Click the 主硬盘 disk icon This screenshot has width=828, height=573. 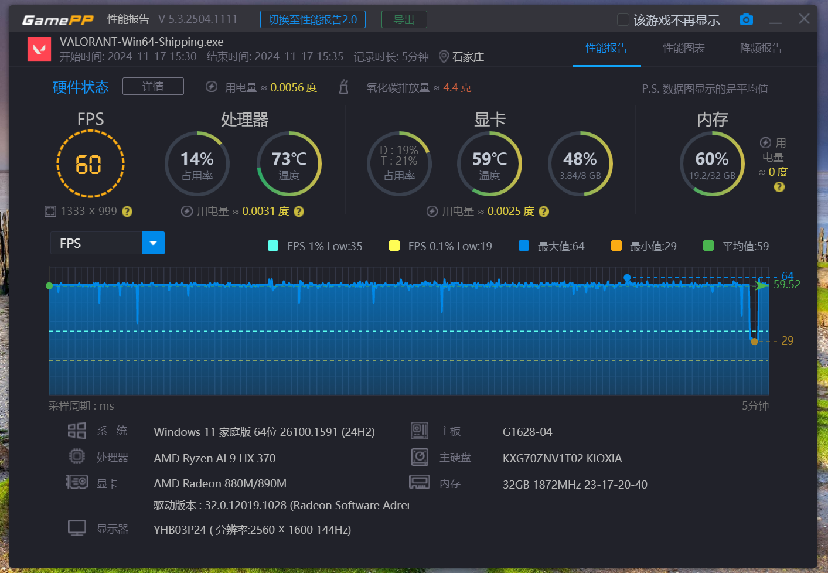(420, 456)
